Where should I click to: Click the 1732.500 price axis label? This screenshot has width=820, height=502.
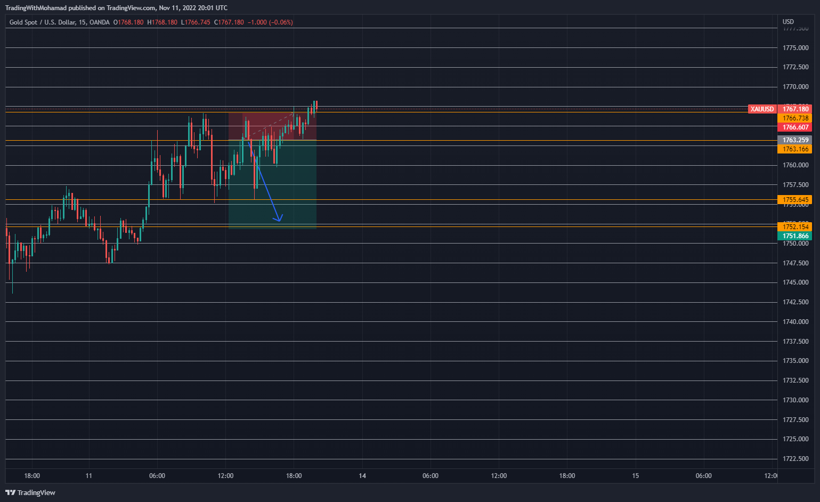795,380
